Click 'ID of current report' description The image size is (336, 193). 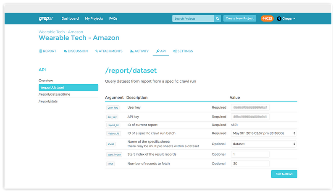pyautogui.click(x=142, y=125)
